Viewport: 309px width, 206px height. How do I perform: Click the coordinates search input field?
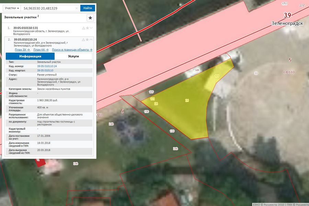48,8
